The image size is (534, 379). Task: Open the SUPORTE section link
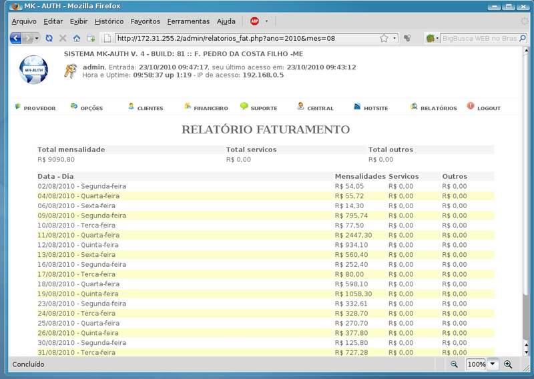(264, 108)
